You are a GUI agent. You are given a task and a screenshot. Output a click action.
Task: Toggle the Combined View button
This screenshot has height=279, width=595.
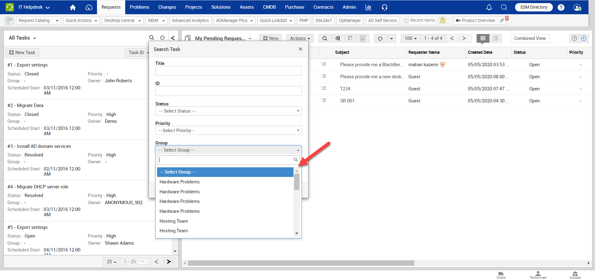click(x=530, y=38)
